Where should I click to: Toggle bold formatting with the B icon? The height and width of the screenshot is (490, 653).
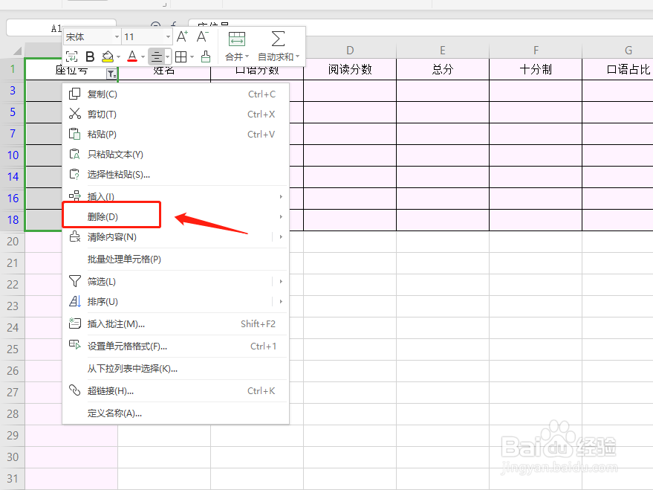click(89, 57)
